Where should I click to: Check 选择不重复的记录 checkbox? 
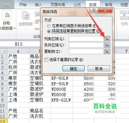point(46,60)
